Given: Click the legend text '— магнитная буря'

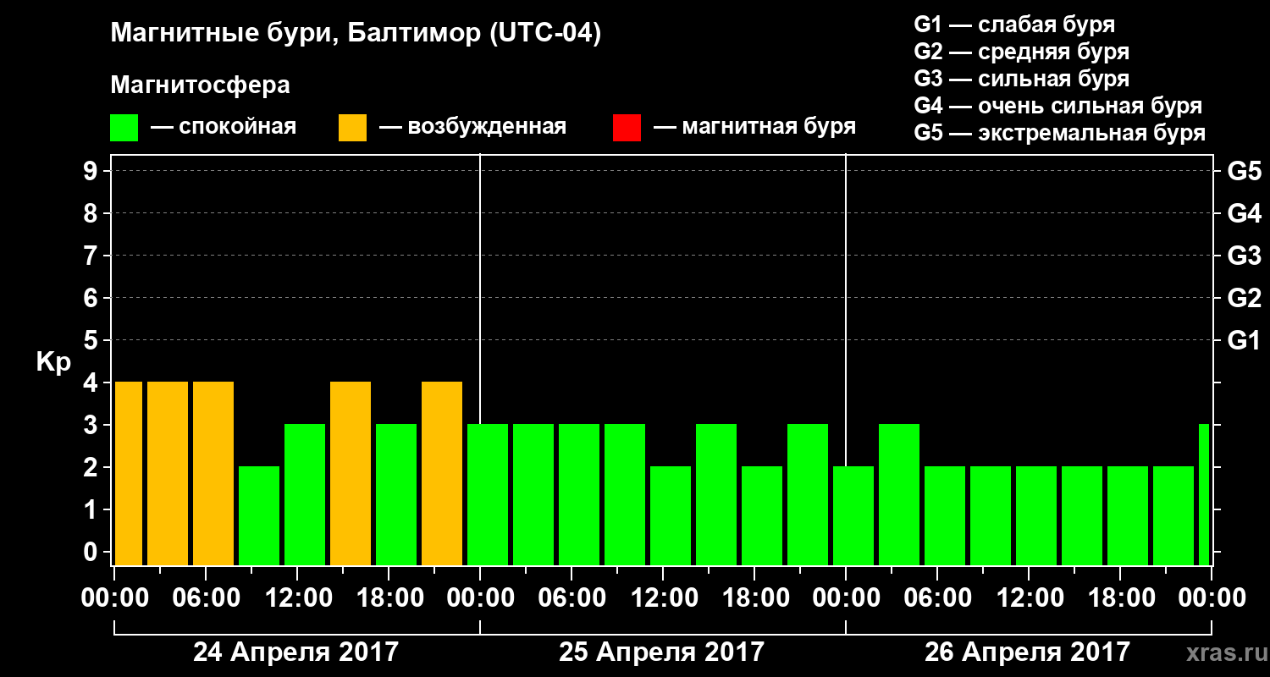Looking at the screenshot, I should (754, 128).
